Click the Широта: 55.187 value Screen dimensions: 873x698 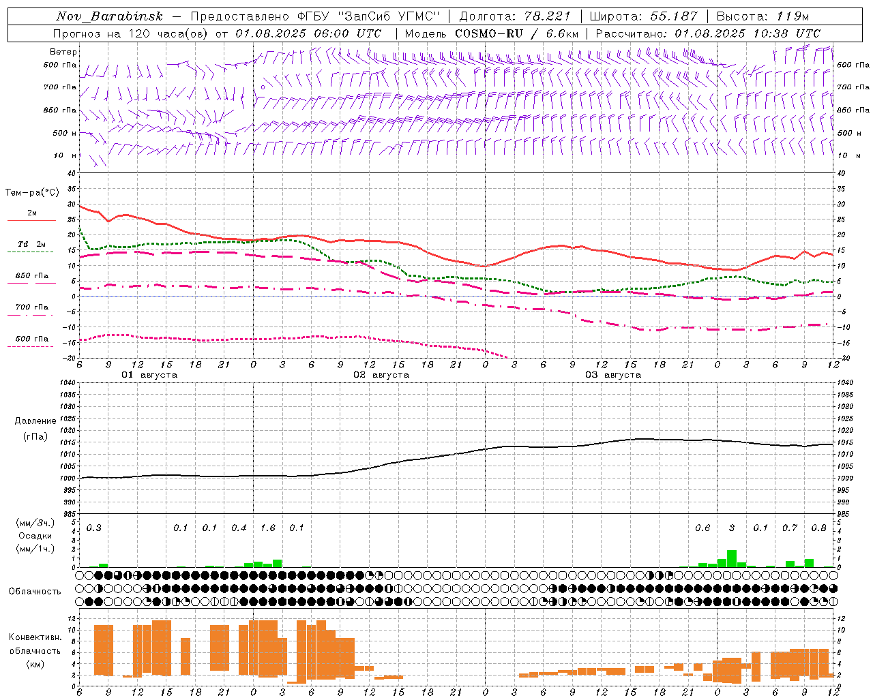pyautogui.click(x=643, y=16)
